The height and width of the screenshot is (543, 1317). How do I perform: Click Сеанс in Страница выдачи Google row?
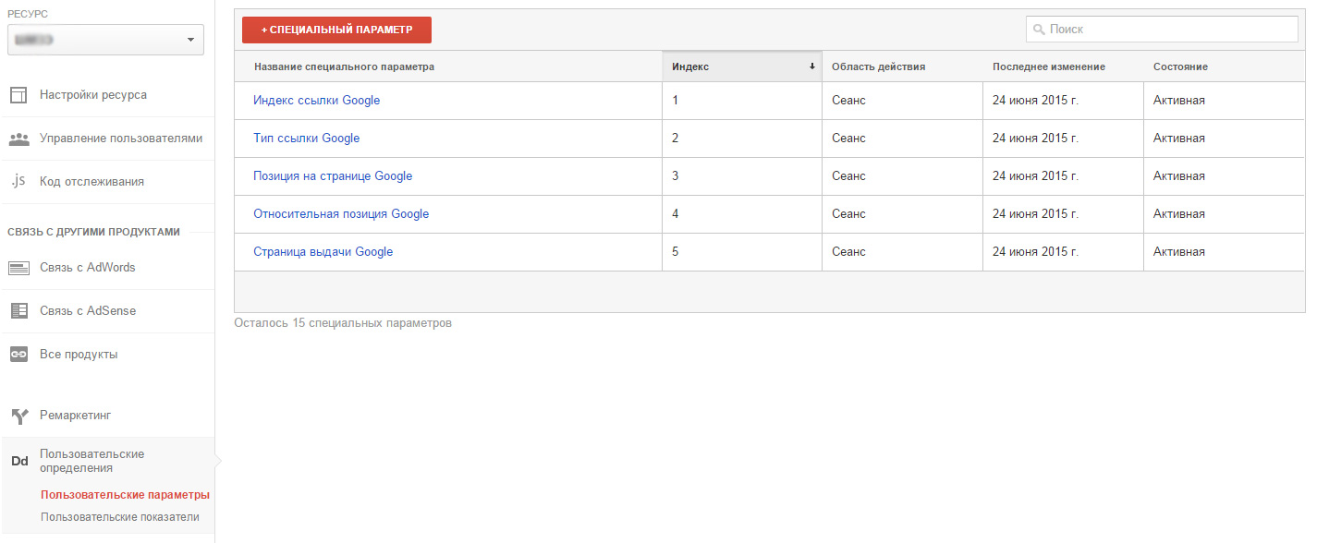pos(848,252)
